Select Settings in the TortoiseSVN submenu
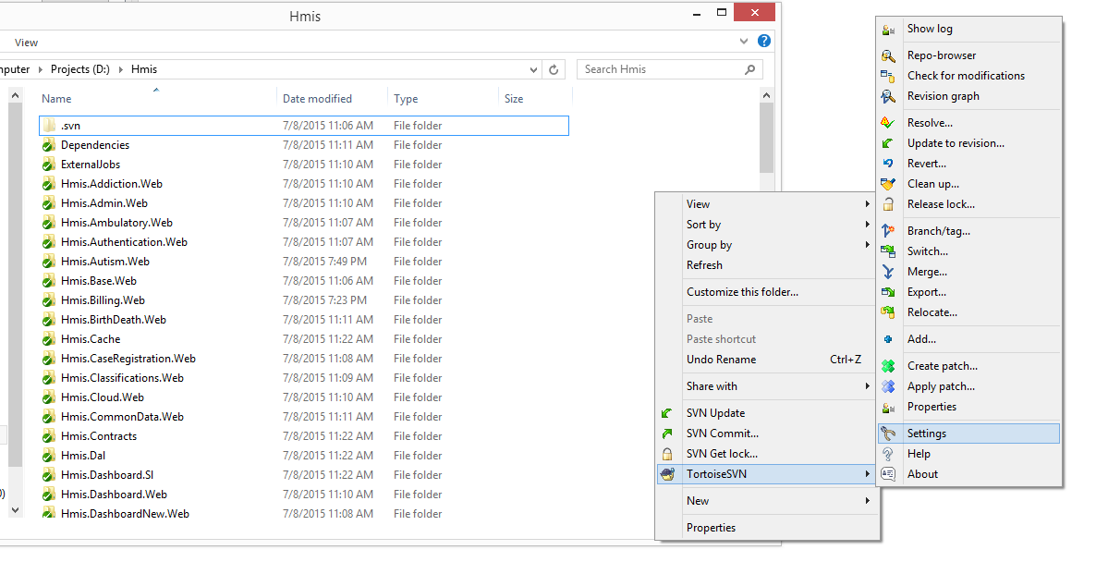1096x562 pixels. [926, 434]
